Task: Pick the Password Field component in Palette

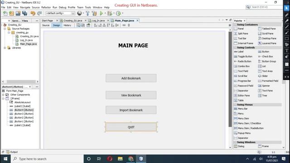Action: pyautogui.click(x=243, y=86)
